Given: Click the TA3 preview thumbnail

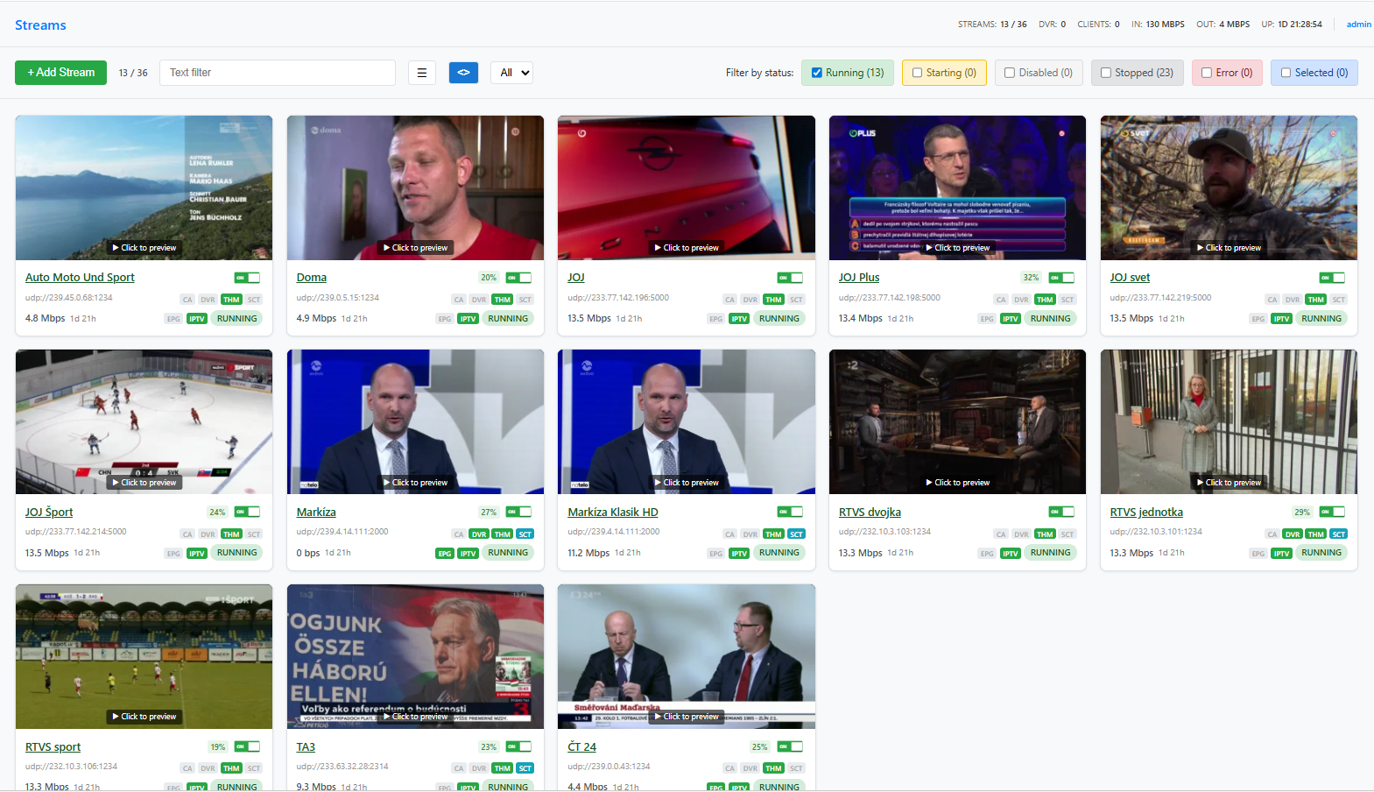Looking at the screenshot, I should 415,656.
